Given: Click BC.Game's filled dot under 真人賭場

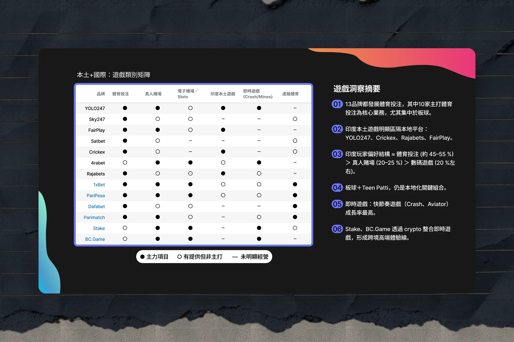Looking at the screenshot, I should pos(158,239).
